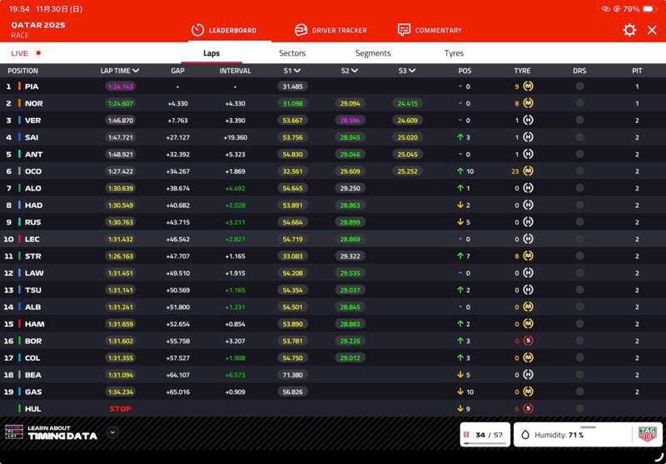Screen dimensions: 666x464
Task: Tap the TAG Heuer logo
Action: pos(647,434)
